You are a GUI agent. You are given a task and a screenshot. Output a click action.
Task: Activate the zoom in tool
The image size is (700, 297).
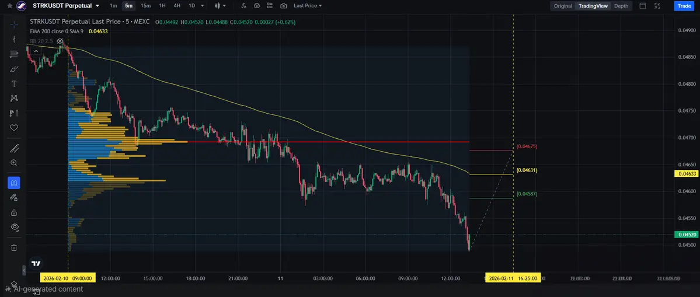coord(14,163)
